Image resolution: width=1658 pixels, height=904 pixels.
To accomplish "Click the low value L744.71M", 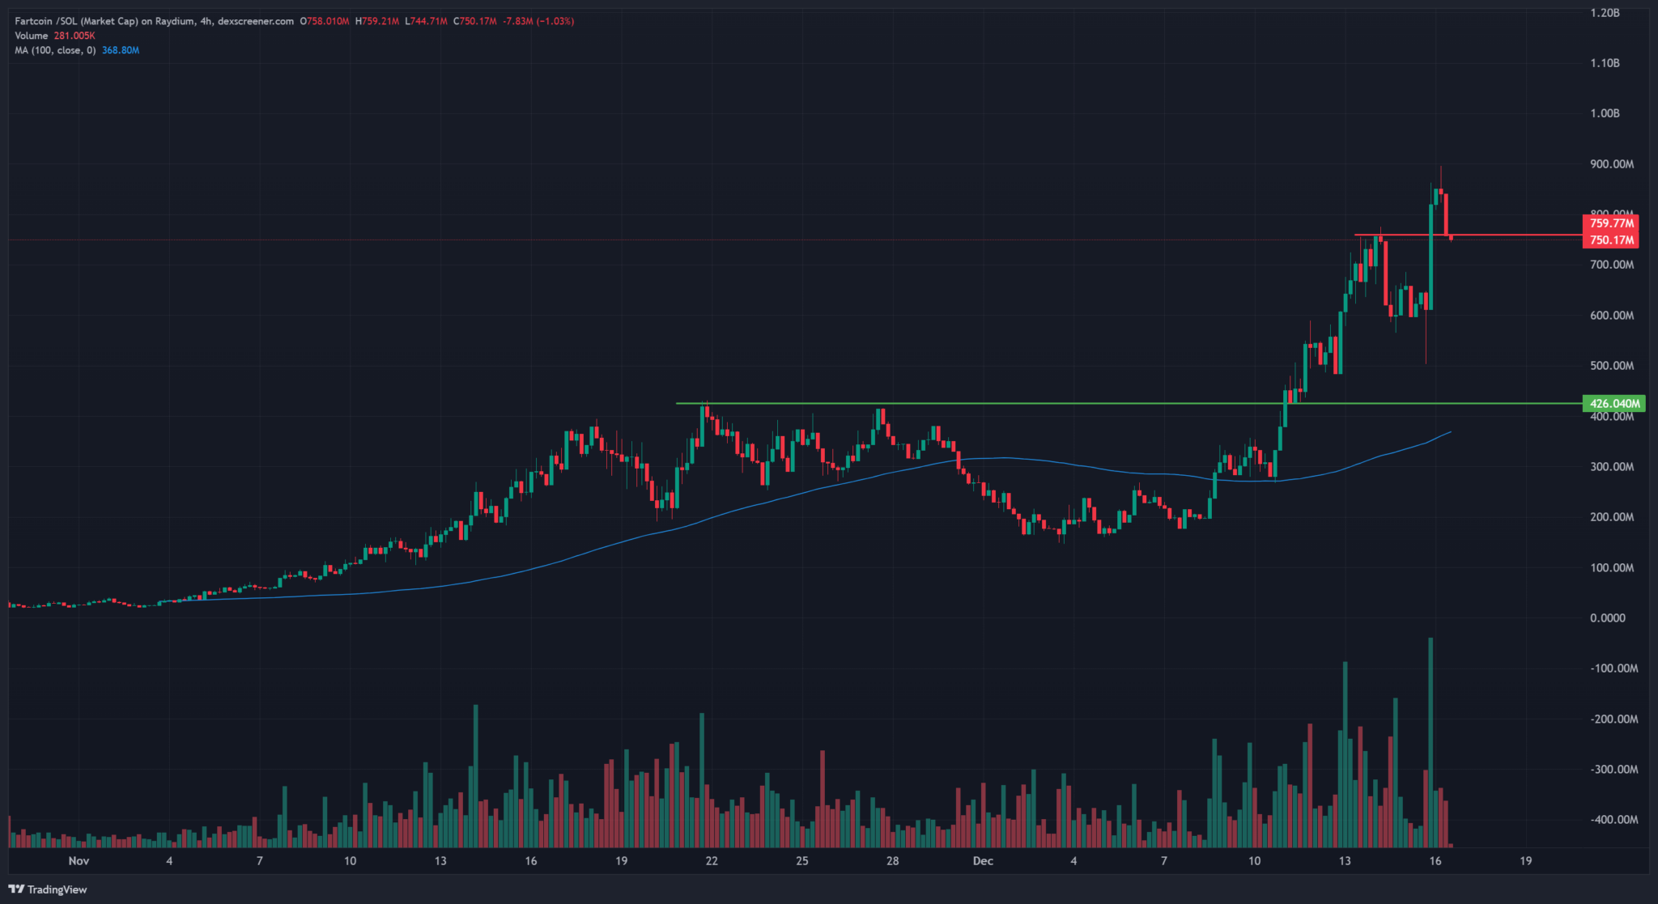I will 426,21.
